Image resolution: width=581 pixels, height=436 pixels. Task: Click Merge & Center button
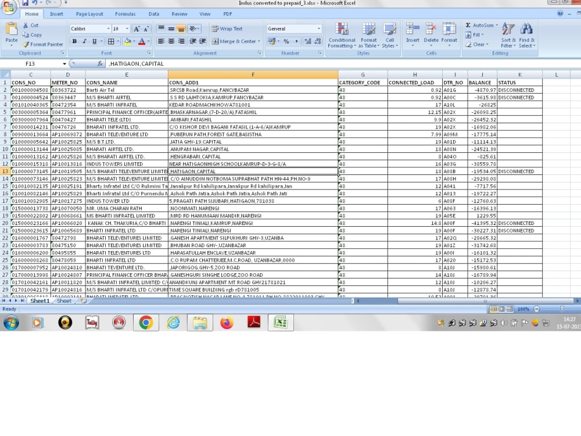coord(234,41)
